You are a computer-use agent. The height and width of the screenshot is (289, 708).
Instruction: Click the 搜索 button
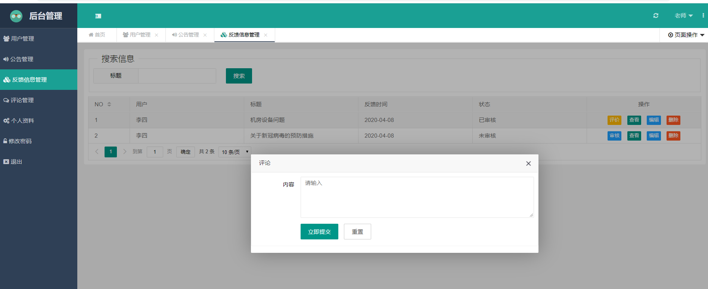(239, 76)
